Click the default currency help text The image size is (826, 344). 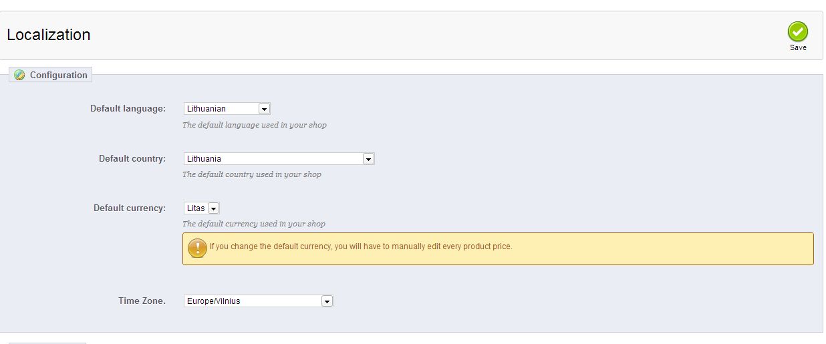pyautogui.click(x=254, y=224)
